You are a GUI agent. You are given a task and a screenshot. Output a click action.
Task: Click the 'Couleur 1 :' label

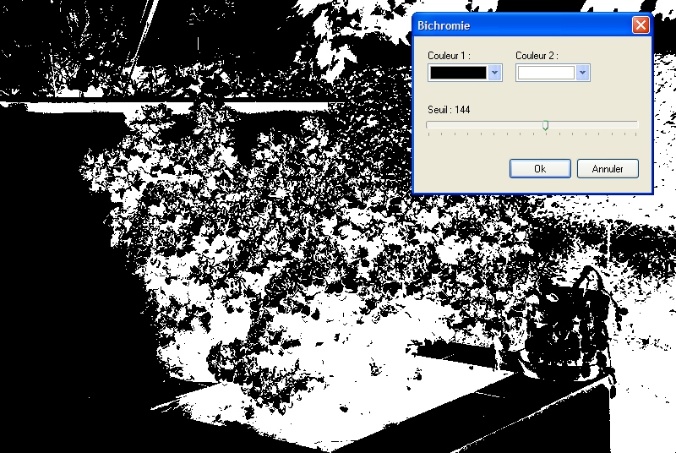(449, 56)
